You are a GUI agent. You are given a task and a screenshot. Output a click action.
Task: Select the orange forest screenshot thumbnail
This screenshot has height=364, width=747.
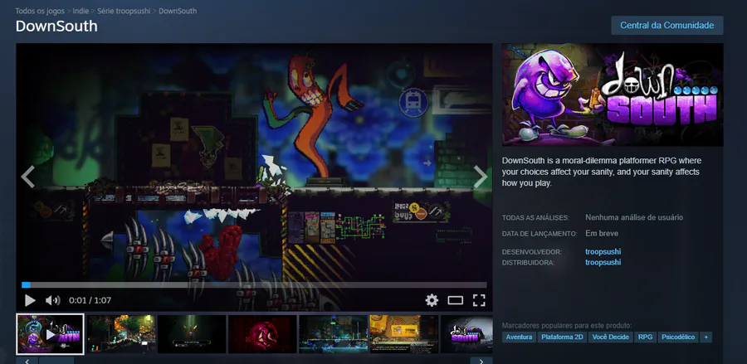[121, 334]
